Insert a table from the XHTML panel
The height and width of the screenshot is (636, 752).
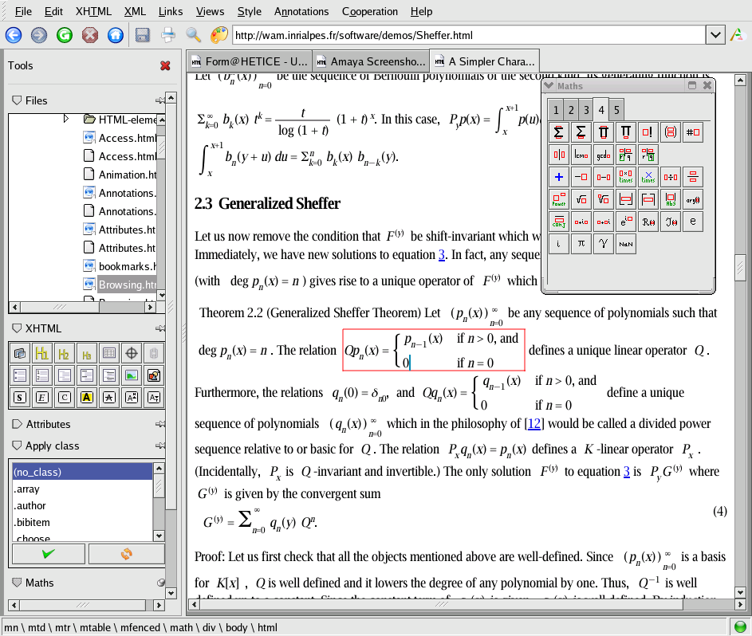[x=109, y=354]
